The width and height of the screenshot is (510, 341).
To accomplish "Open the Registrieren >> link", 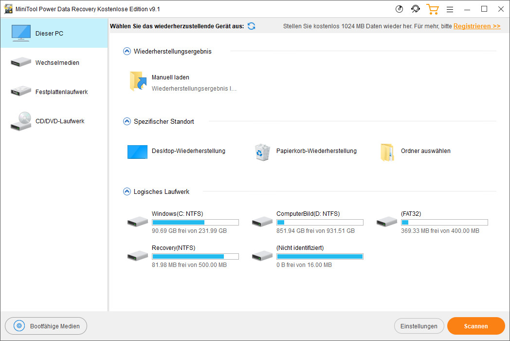I will [477, 26].
